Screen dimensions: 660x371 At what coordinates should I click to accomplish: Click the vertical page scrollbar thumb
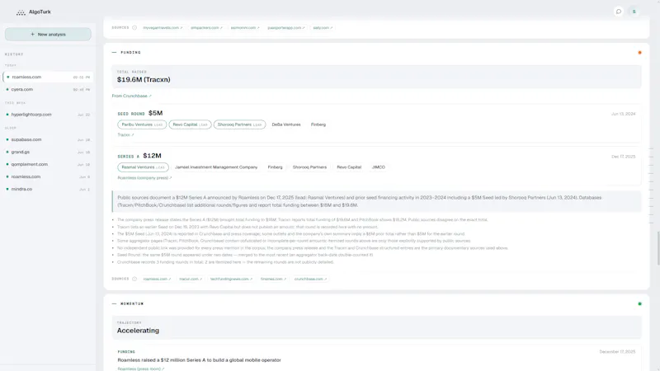(658, 248)
